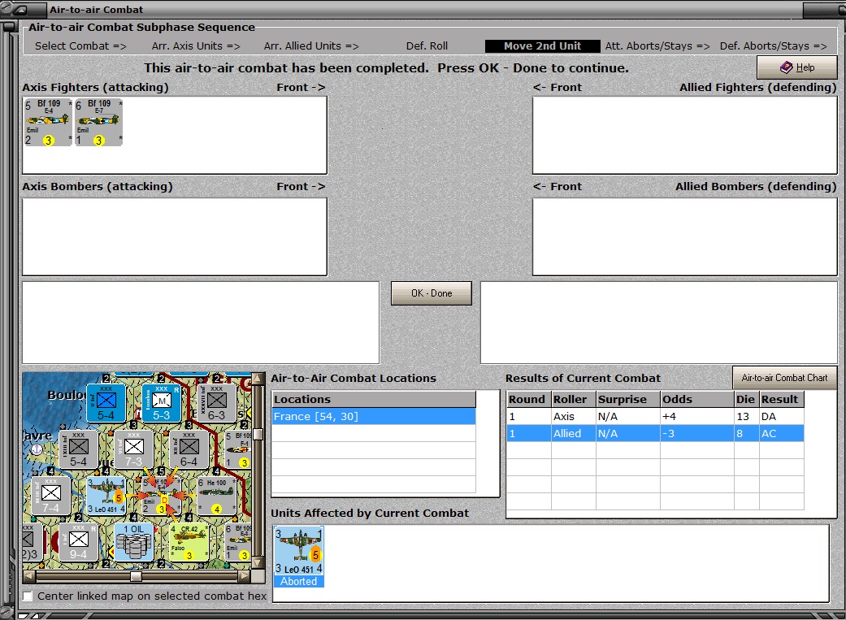The image size is (846, 620).
Task: Select the round 1 Axis result row
Action: (x=655, y=416)
